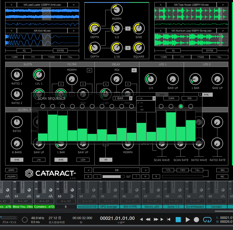
Task: Go to sample after WA Kick 46.wav
Action: (x=73, y=31)
